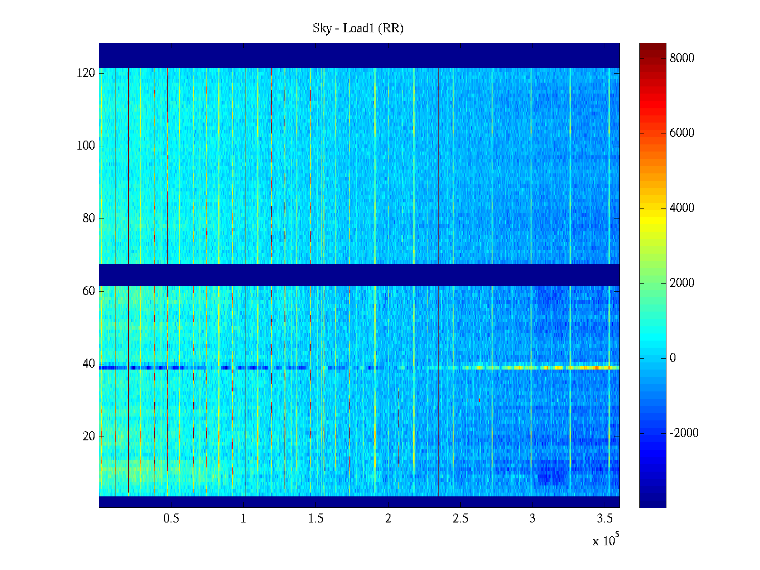The width and height of the screenshot is (760, 570).
Task: Click the x-axis tick label 0.5
Action: click(x=171, y=519)
